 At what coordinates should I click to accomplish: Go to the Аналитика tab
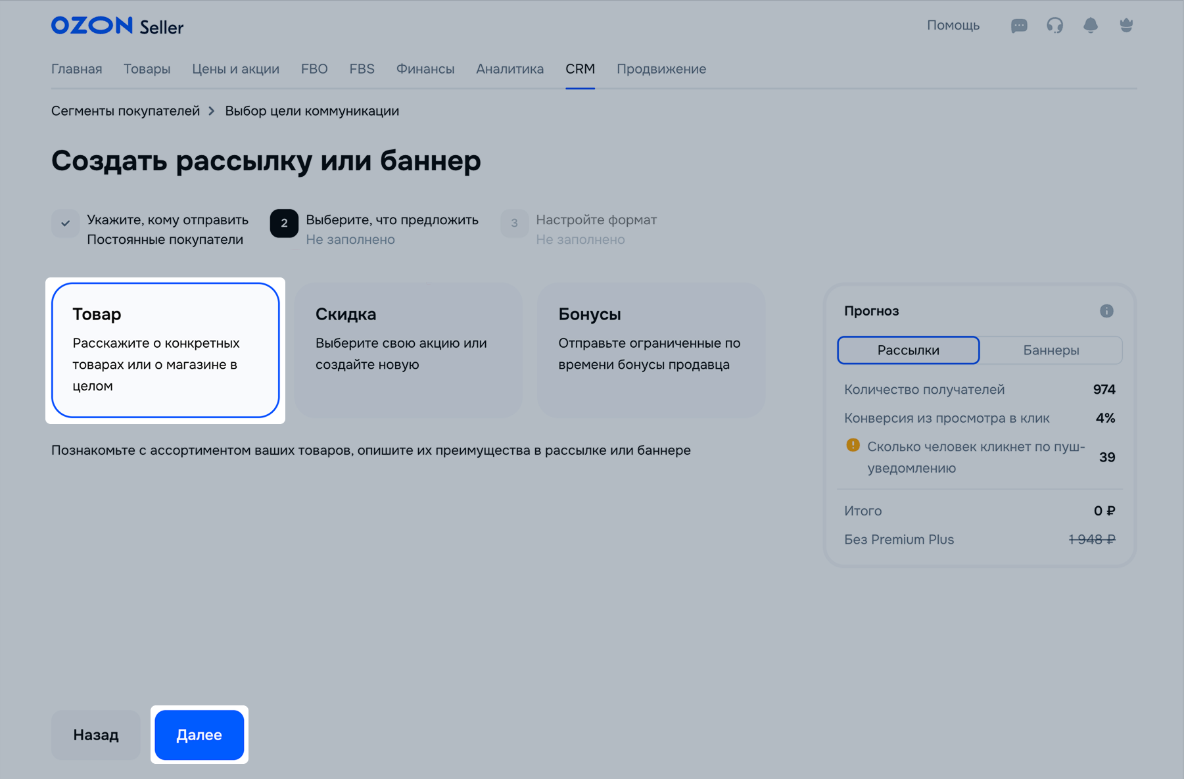point(509,69)
